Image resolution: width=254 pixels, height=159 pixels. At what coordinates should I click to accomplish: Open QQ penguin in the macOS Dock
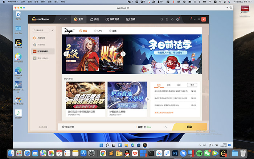pyautogui.click(x=127, y=153)
